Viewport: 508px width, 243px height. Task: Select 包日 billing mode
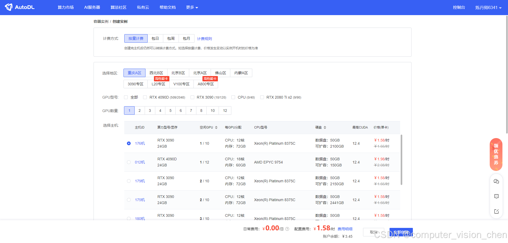[x=155, y=38]
